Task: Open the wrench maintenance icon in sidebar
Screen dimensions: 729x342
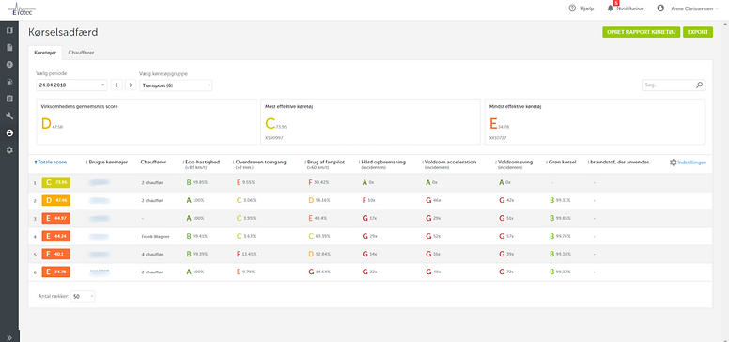Action: (x=9, y=116)
